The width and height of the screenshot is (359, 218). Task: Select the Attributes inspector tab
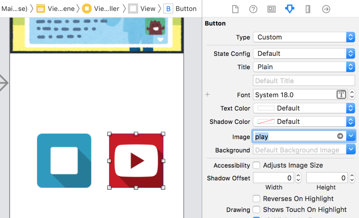[x=290, y=9]
